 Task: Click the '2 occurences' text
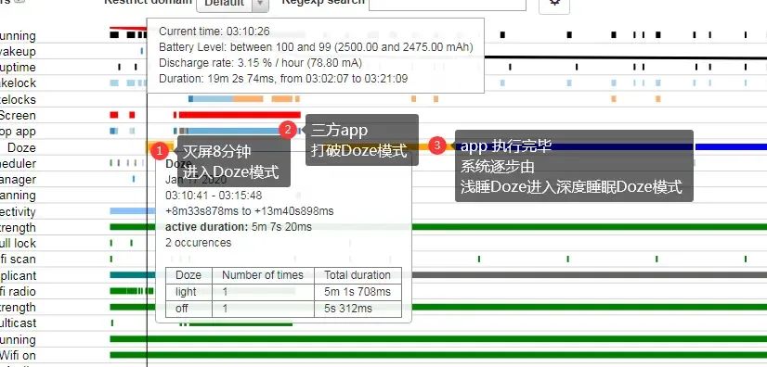click(x=198, y=243)
